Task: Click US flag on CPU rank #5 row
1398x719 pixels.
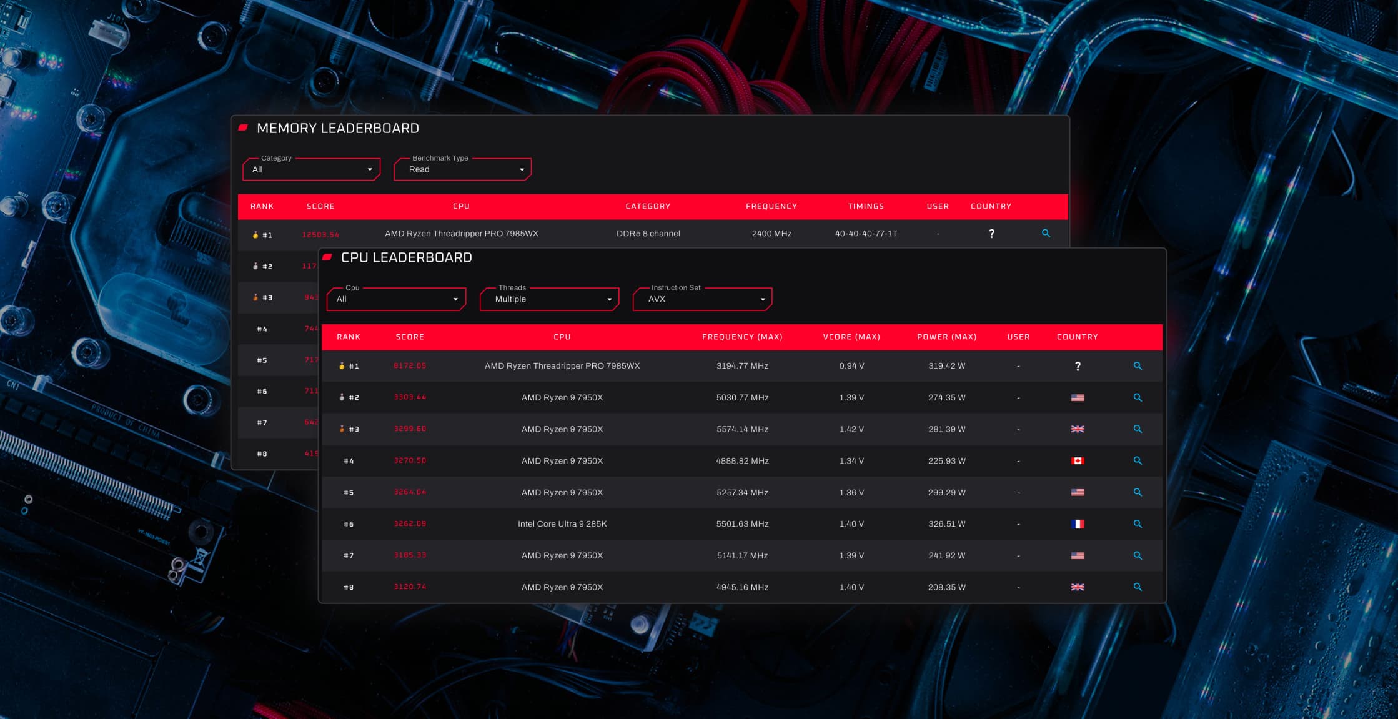Action: click(x=1078, y=492)
